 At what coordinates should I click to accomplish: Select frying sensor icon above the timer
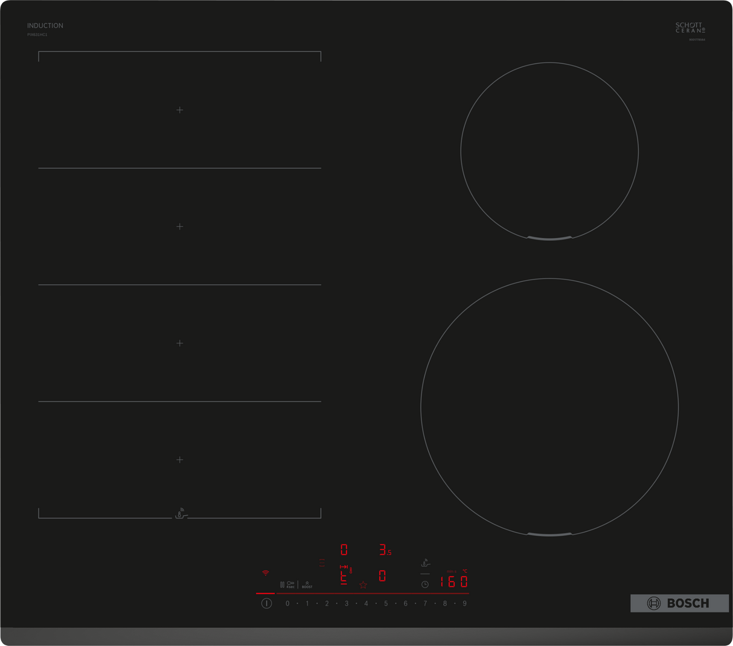coord(425,563)
